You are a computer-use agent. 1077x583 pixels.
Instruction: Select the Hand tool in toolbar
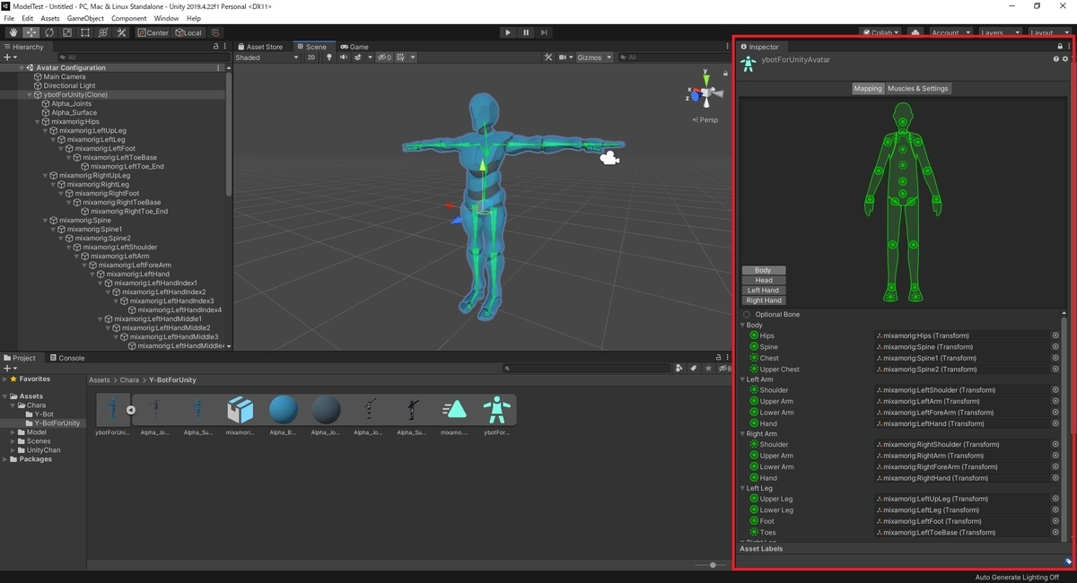(13, 32)
